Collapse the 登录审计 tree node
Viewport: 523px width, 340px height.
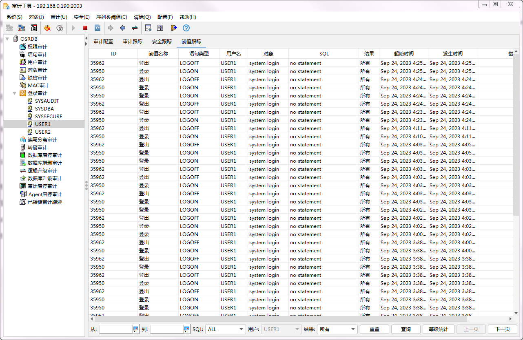[15, 93]
